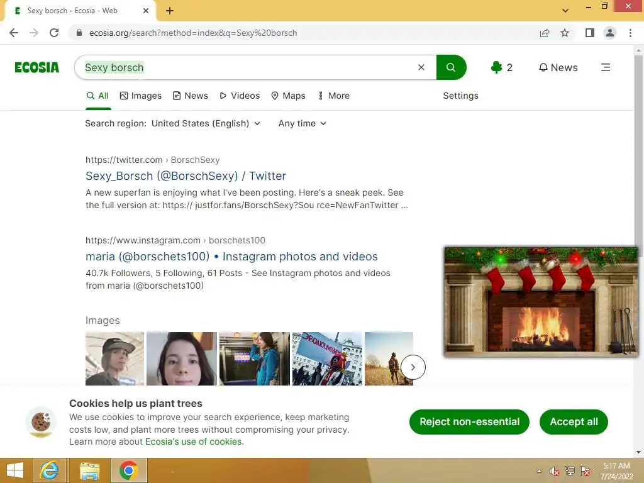Click the browser back arrow
The width and height of the screenshot is (644, 483).
click(x=14, y=33)
